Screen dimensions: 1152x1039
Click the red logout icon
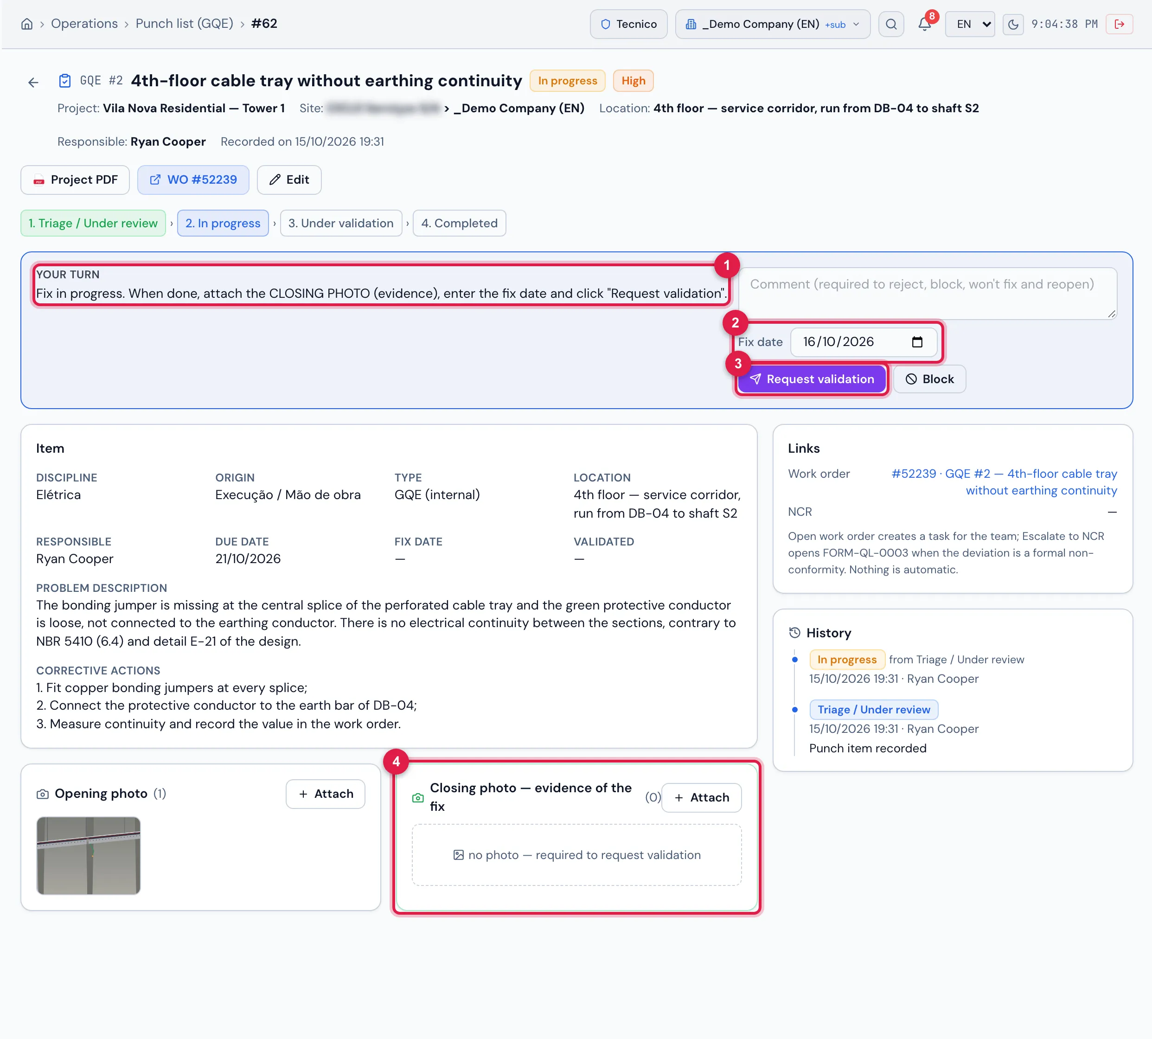click(1119, 24)
